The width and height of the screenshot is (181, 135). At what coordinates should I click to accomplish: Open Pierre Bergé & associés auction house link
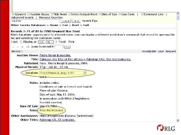click(x=55, y=55)
